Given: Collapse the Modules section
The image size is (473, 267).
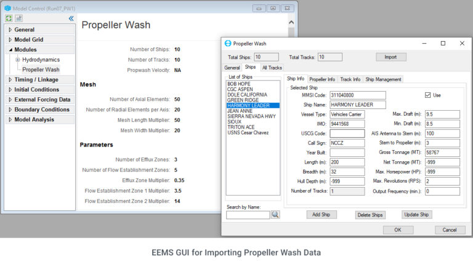Looking at the screenshot, I should click(x=10, y=50).
